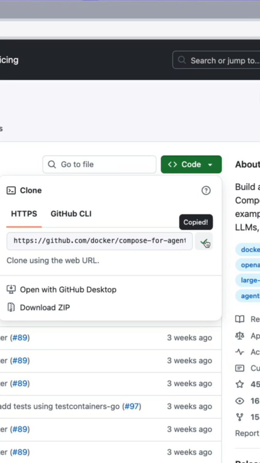Click the magnifier icon in Go to file

(x=52, y=164)
